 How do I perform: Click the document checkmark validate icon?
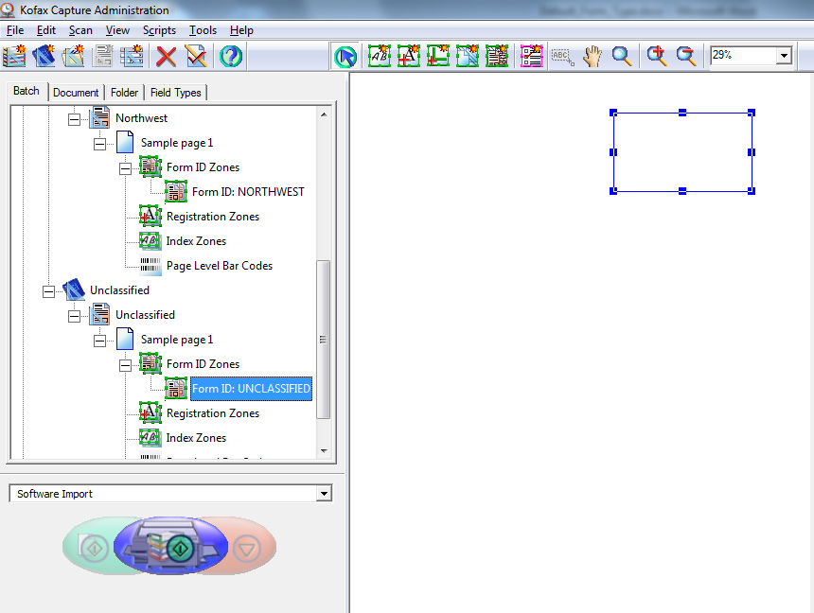[196, 56]
